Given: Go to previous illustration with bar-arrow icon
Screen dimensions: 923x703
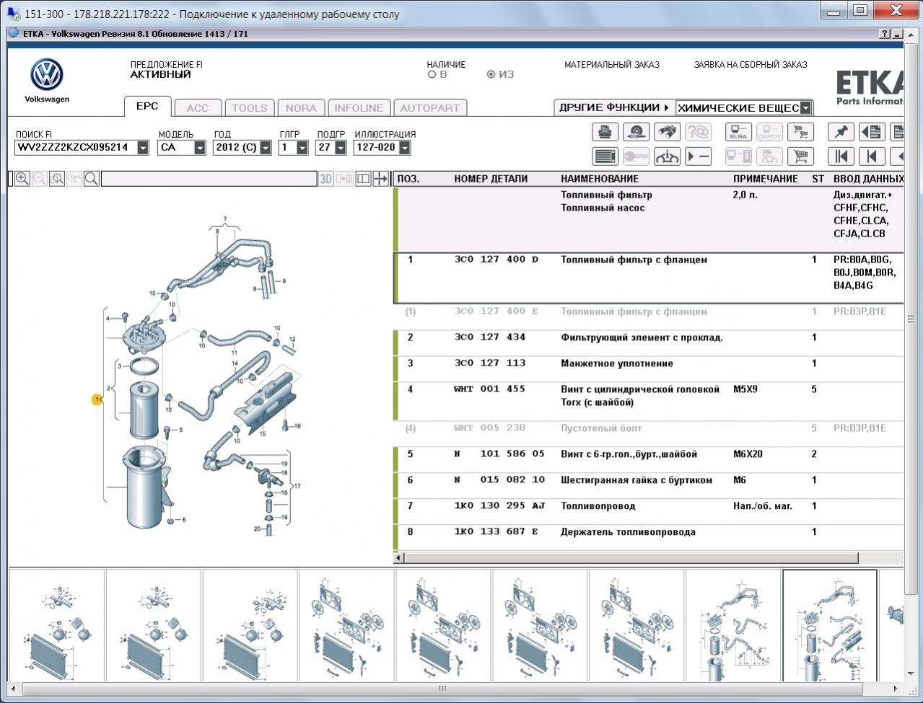Looking at the screenshot, I should click(872, 156).
